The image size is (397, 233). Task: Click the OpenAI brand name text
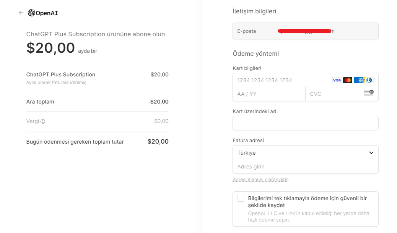point(47,13)
